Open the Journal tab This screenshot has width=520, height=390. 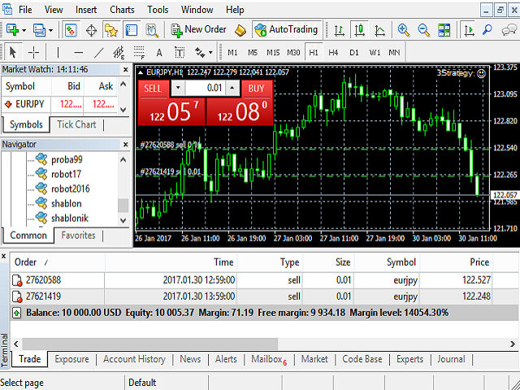click(x=451, y=359)
